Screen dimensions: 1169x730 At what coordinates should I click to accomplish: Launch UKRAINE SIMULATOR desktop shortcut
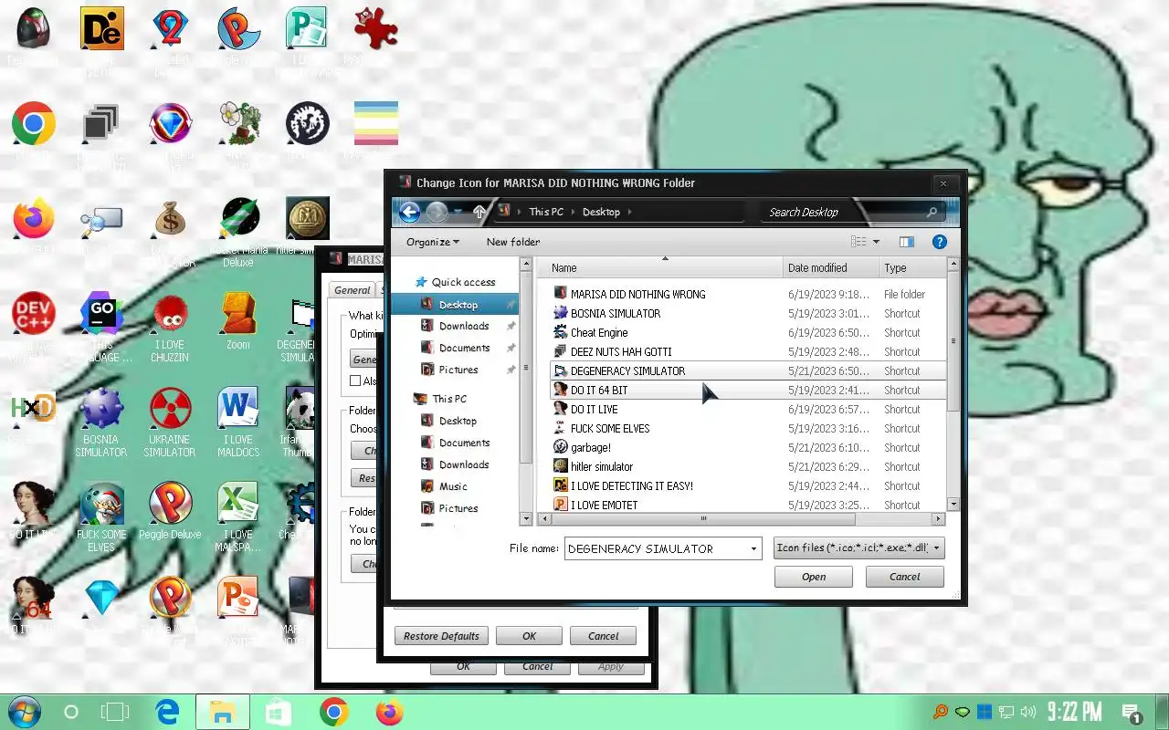point(170,422)
